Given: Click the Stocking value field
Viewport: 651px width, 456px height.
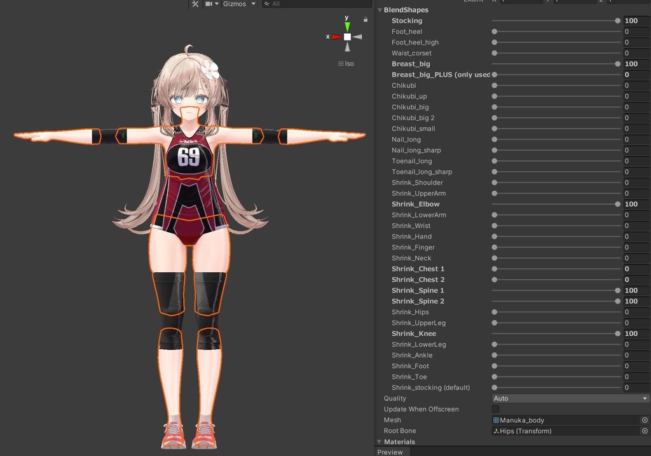Looking at the screenshot, I should pyautogui.click(x=636, y=21).
